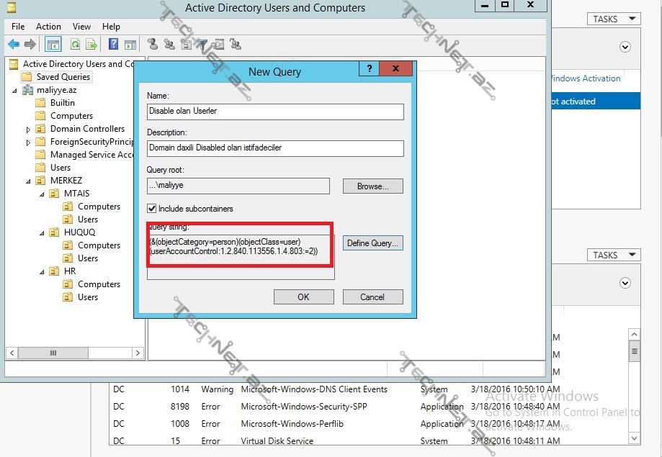Screen dimensions: 662x457
Task: Toggle the Show/Hide Console Tree icon
Action: point(53,45)
